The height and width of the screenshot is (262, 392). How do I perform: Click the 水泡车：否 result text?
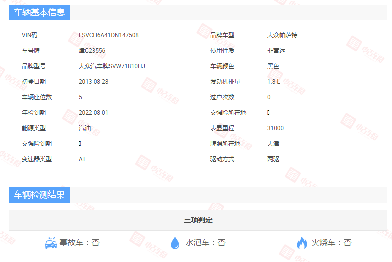[206, 243]
